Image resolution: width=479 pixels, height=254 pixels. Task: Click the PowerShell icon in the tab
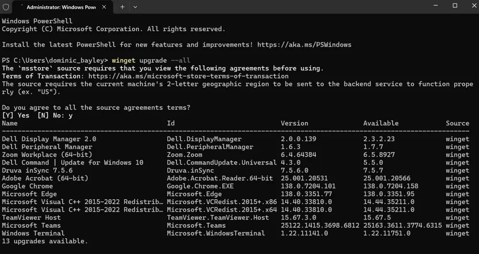20,7
